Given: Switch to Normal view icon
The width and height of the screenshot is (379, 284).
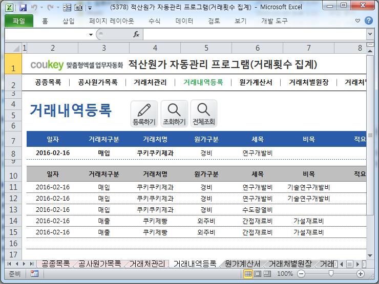Looking at the screenshot, I should [248, 274].
